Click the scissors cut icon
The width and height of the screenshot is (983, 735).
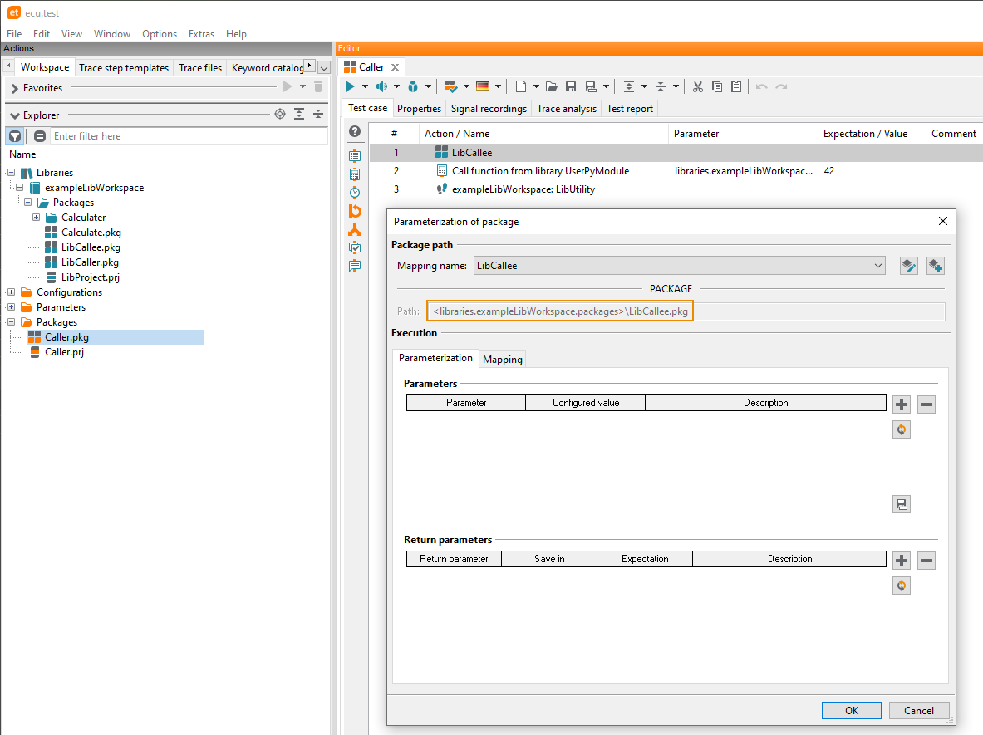(x=698, y=86)
